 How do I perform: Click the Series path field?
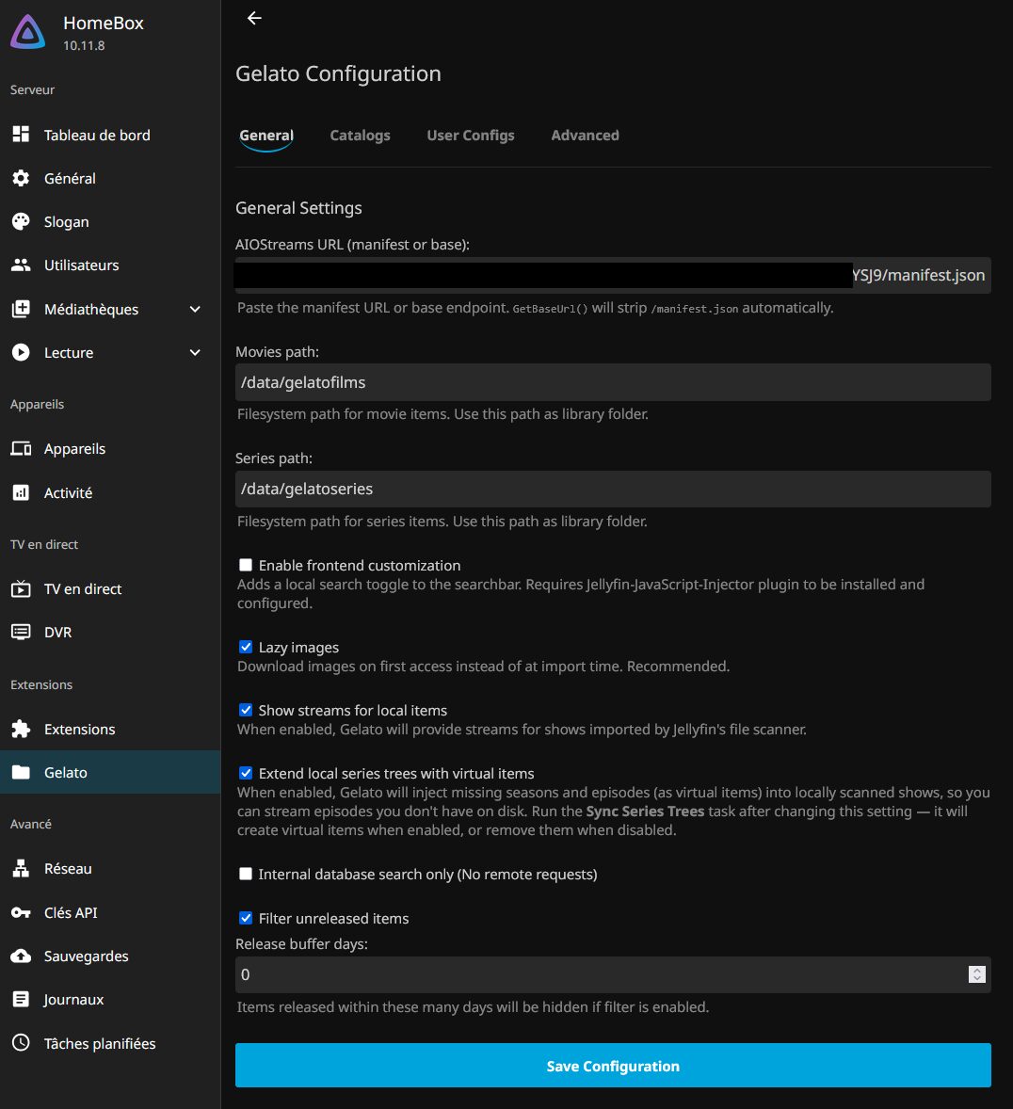[613, 489]
